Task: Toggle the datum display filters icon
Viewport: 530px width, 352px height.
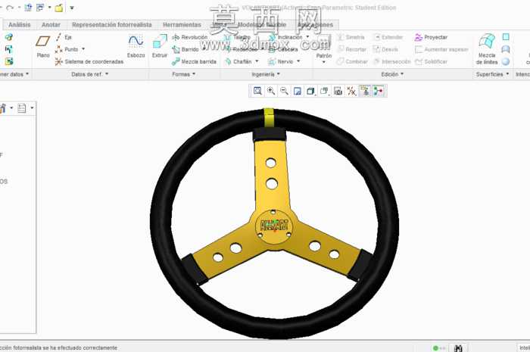Action: pyautogui.click(x=351, y=91)
